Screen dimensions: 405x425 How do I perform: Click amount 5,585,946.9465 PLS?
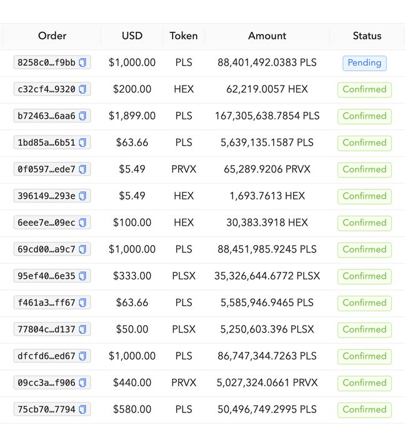point(267,302)
